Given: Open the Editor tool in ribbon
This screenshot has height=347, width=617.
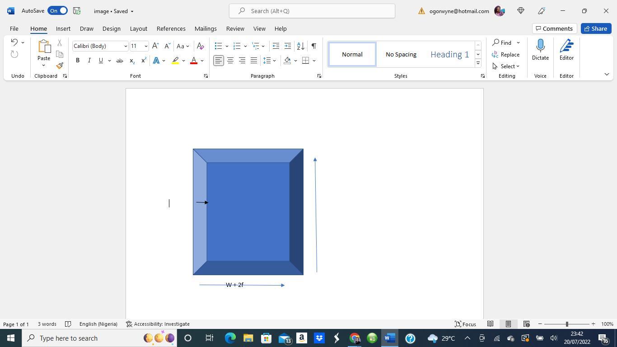Looking at the screenshot, I should click(x=566, y=50).
